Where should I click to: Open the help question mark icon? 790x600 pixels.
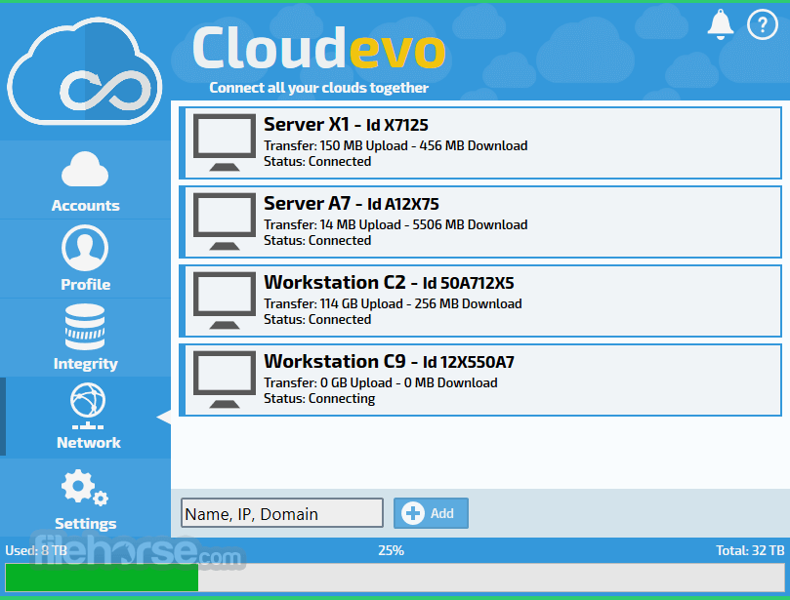pos(763,24)
